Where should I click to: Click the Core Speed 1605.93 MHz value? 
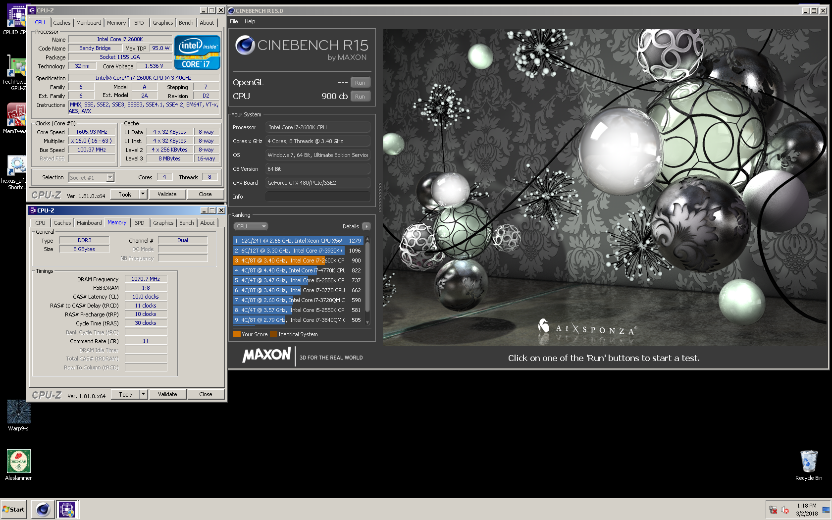click(92, 132)
